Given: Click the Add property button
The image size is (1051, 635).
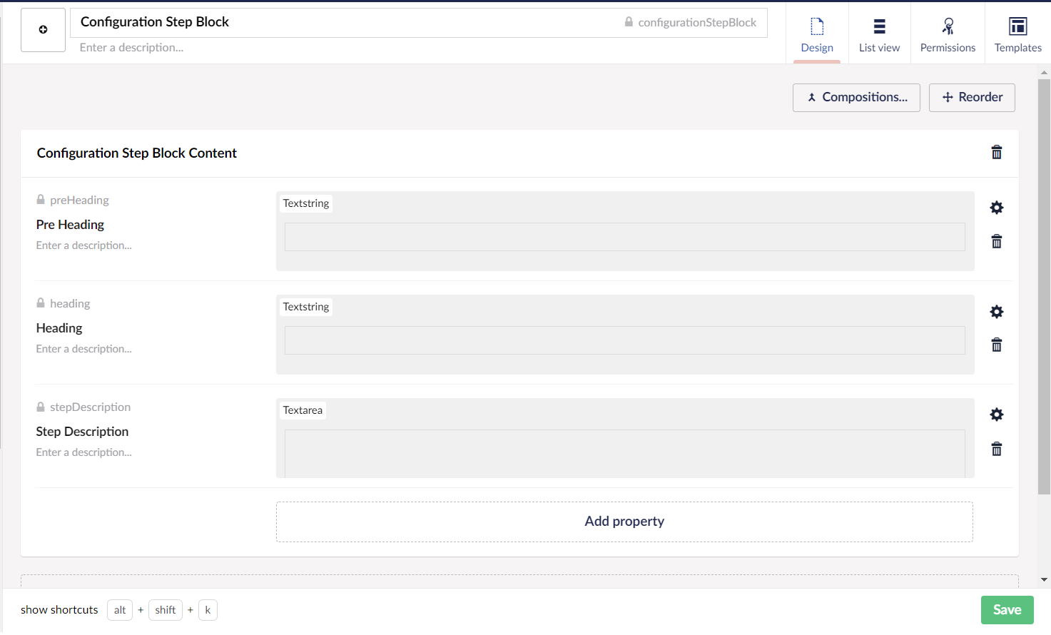Looking at the screenshot, I should pos(624,522).
